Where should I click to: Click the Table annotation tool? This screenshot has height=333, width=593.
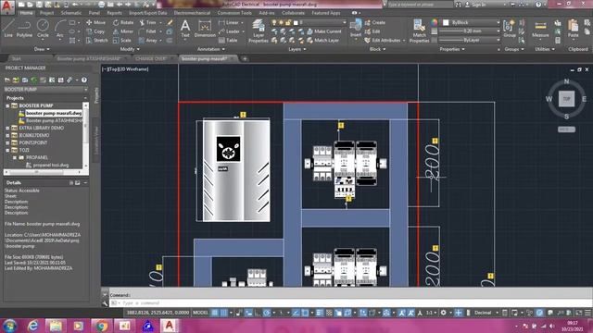click(228, 40)
